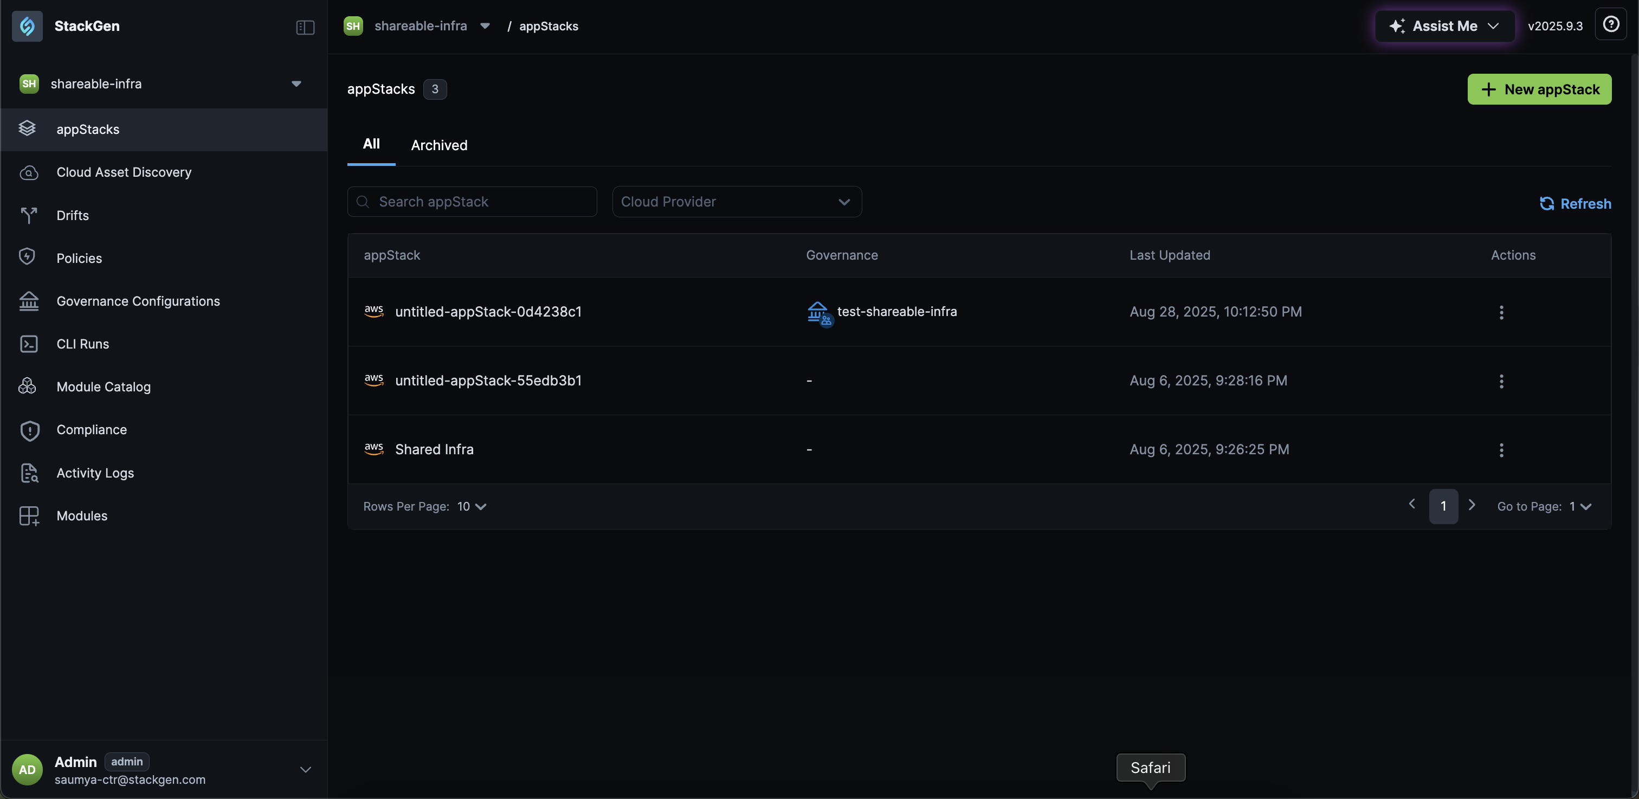This screenshot has width=1639, height=799.
Task: Open actions menu for untitled-appStack-55edb3b1
Action: click(x=1501, y=381)
